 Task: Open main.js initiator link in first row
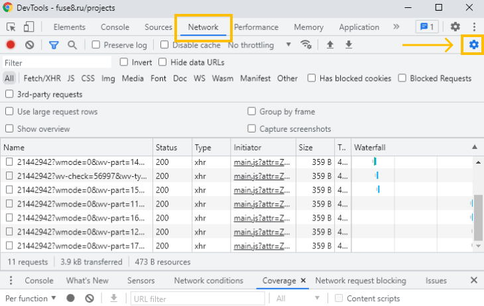[x=261, y=162]
